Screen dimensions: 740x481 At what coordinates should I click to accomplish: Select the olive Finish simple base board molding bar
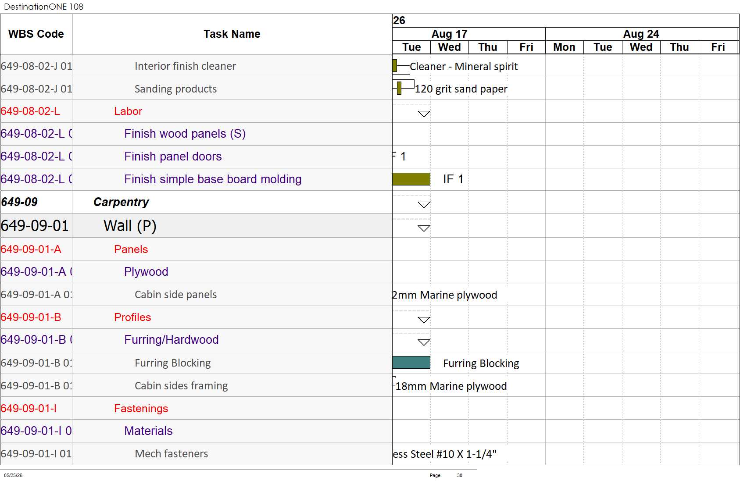(x=411, y=179)
